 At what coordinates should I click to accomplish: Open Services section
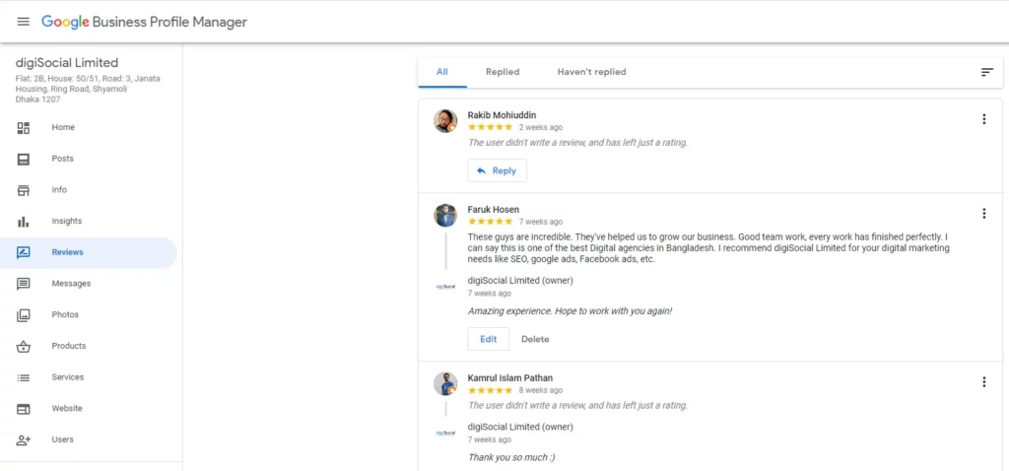68,377
